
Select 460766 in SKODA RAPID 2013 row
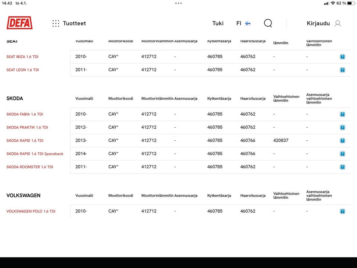pos(248,140)
